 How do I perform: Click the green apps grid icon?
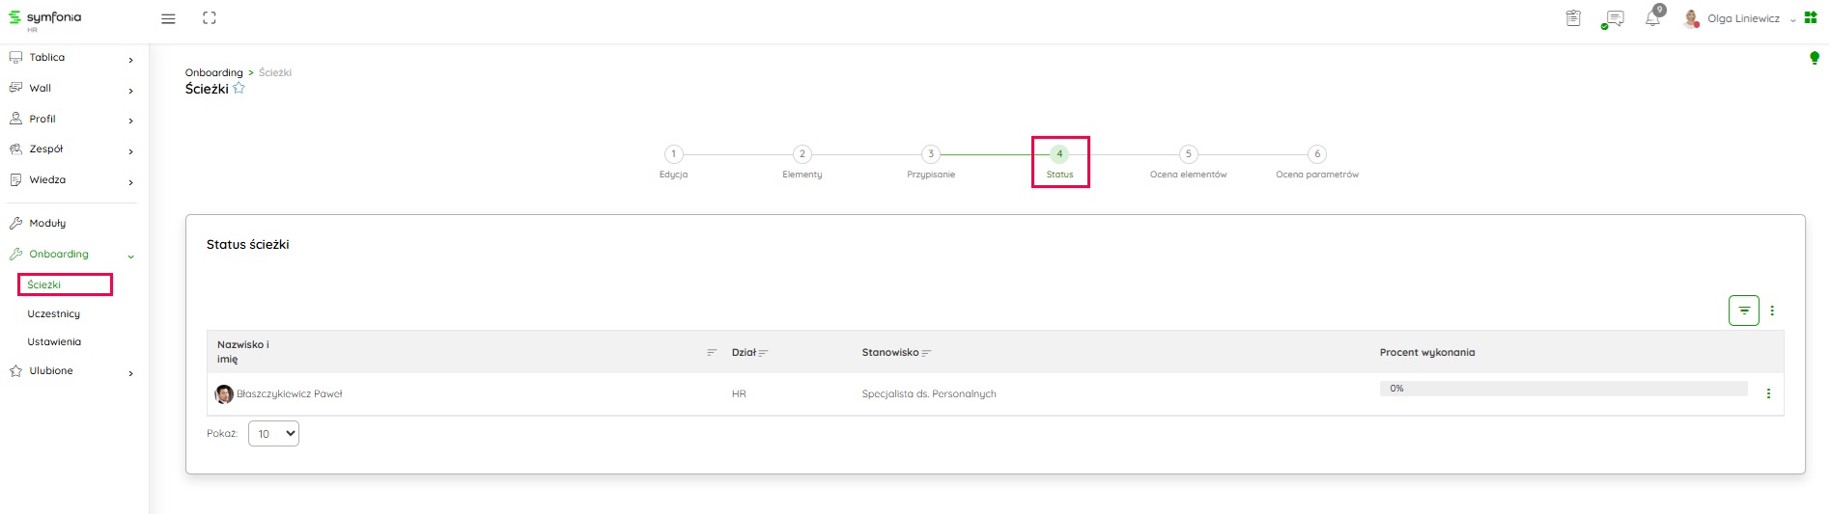click(x=1811, y=18)
